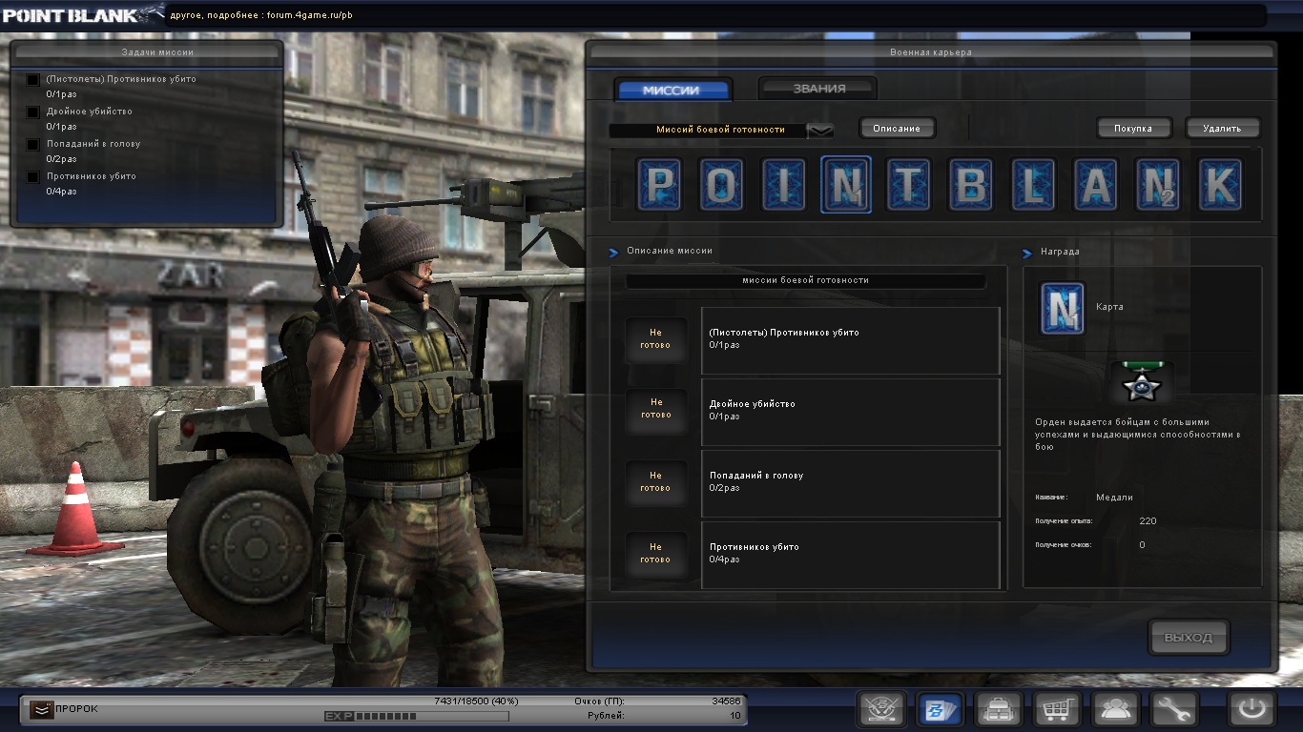Click the миссии боевой готовности header bar
The image size is (1303, 732).
coord(806,281)
